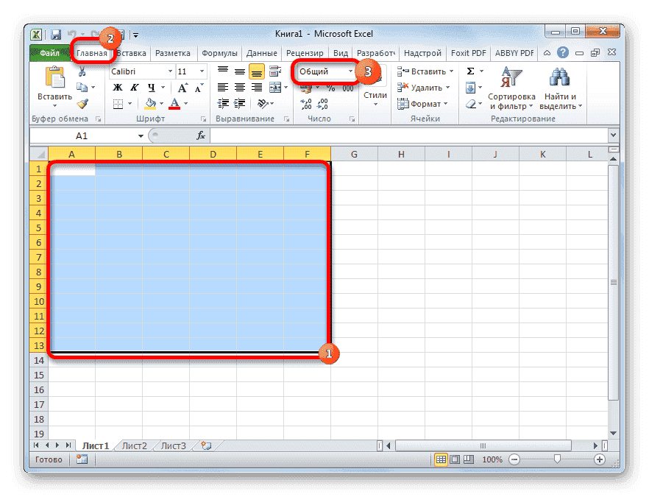Switch to the Вставка ribbon tab
Image resolution: width=649 pixels, height=497 pixels.
coord(132,52)
